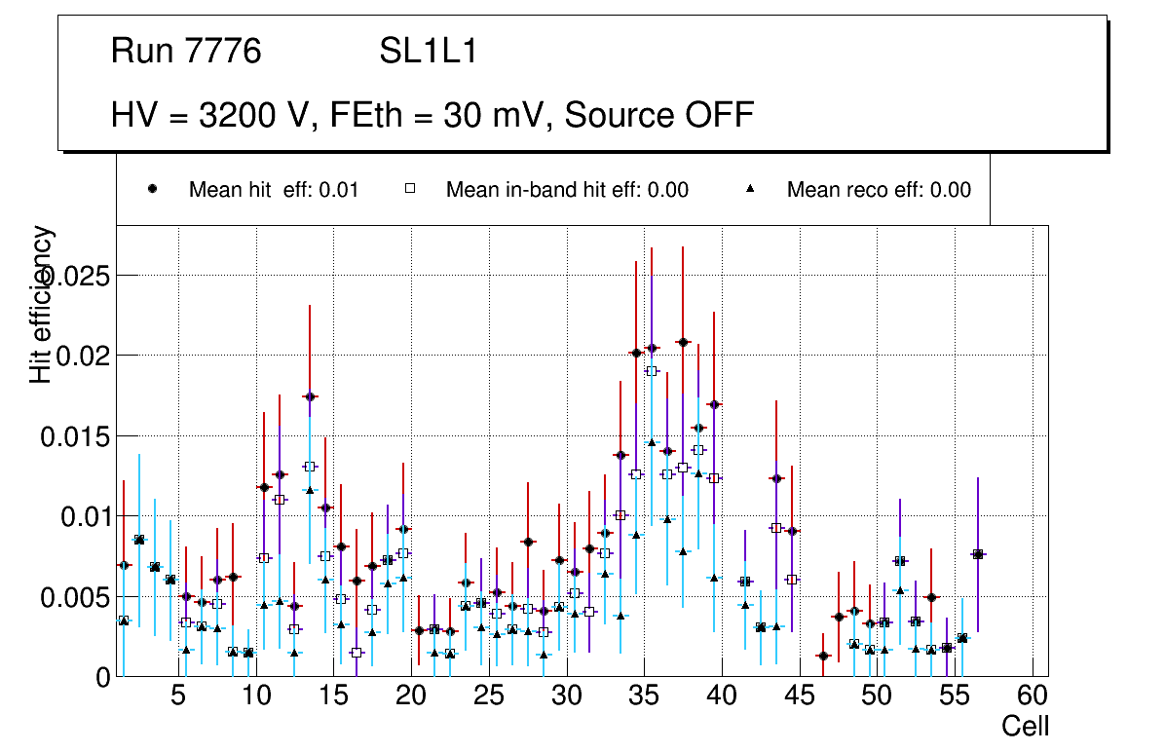The image size is (1165, 752).
Task: Click the 'Cell' x-axis title
Action: tap(1026, 726)
